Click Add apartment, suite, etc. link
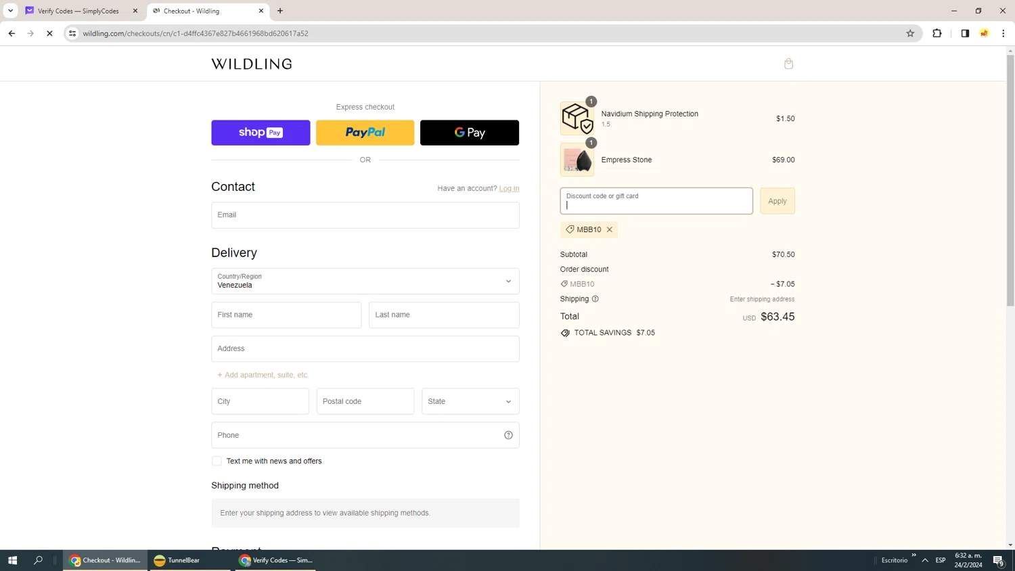The height and width of the screenshot is (571, 1015). tap(263, 375)
